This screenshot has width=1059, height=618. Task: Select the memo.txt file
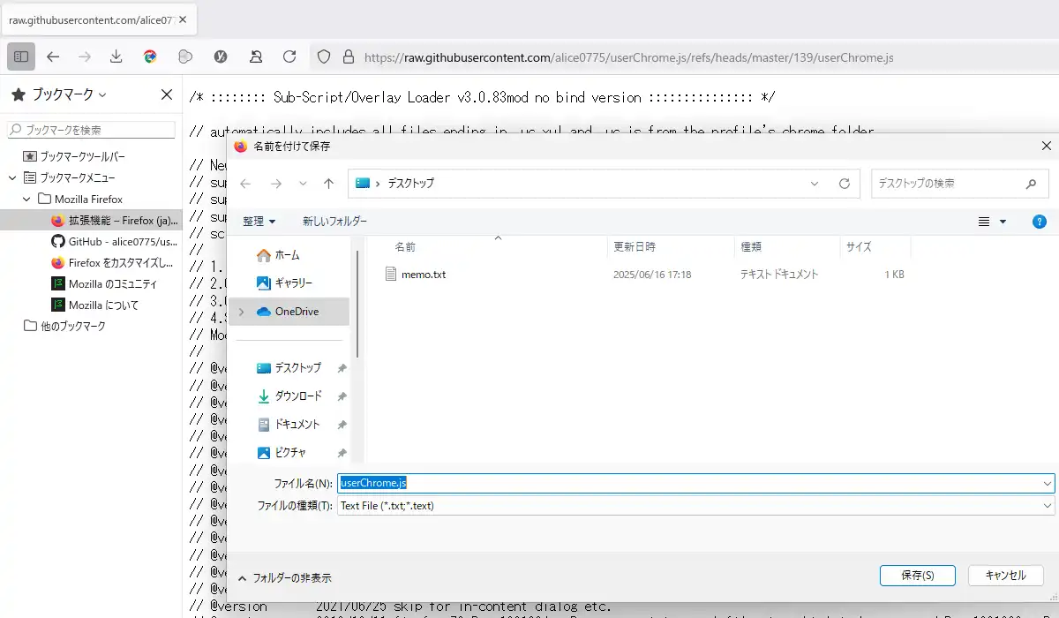click(424, 275)
